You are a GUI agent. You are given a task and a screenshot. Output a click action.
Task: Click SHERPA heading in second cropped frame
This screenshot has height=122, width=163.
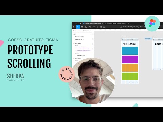159,44
